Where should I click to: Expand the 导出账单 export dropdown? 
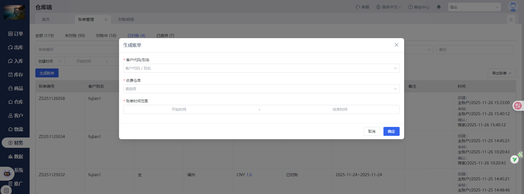click(501, 73)
